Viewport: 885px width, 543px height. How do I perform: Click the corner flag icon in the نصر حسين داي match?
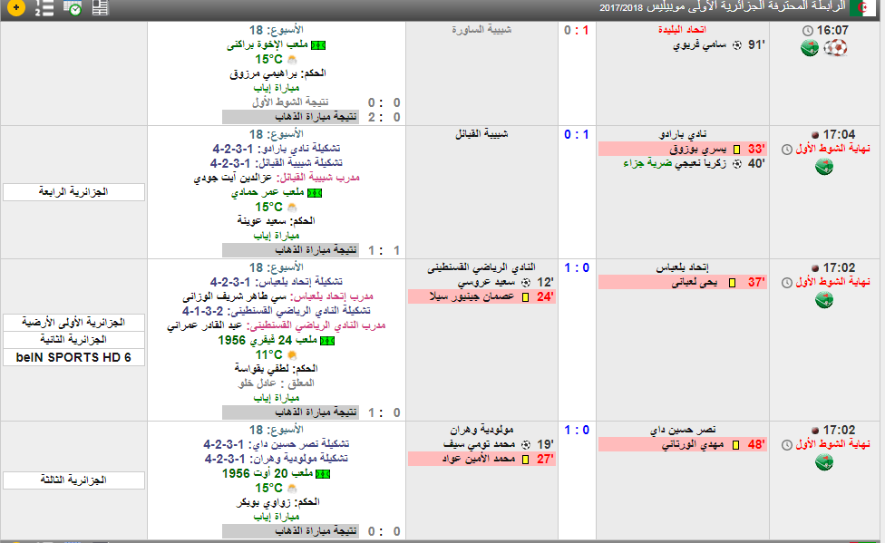pos(824,462)
